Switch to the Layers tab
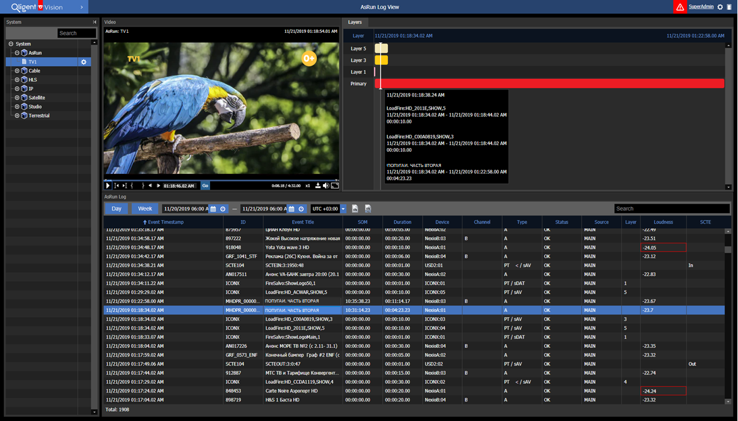The image size is (738, 421). click(355, 22)
